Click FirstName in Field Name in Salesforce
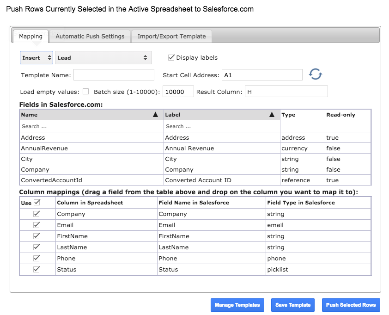The width and height of the screenshot is (389, 315). pos(212,236)
